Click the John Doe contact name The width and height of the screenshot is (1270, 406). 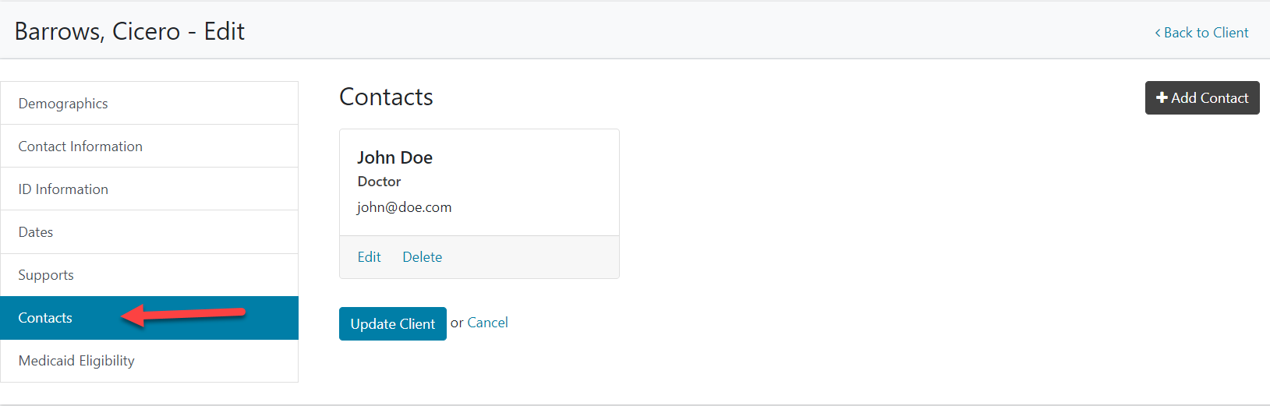pyautogui.click(x=394, y=157)
